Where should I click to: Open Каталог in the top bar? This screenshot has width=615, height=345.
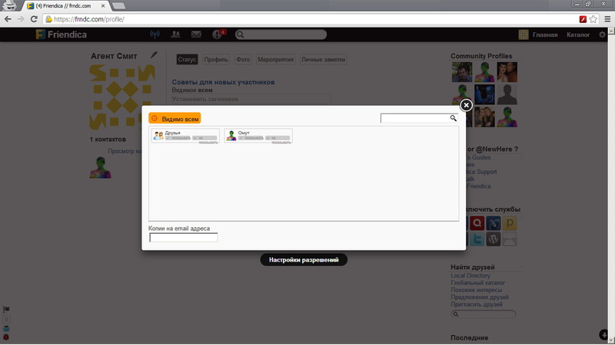pos(578,34)
